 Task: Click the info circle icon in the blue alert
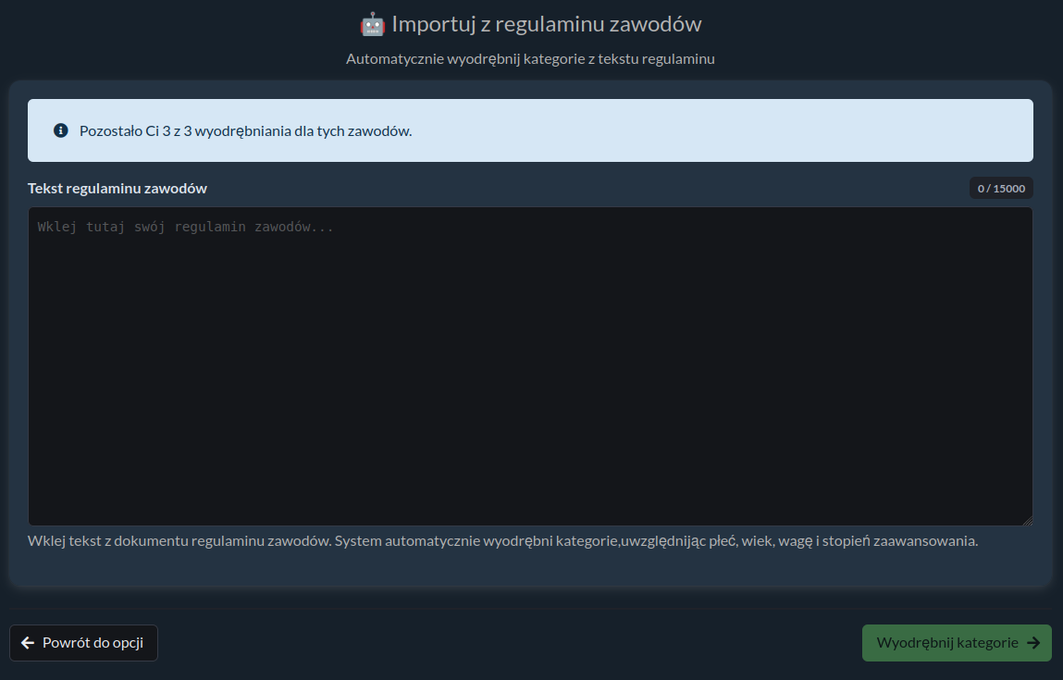(x=61, y=130)
